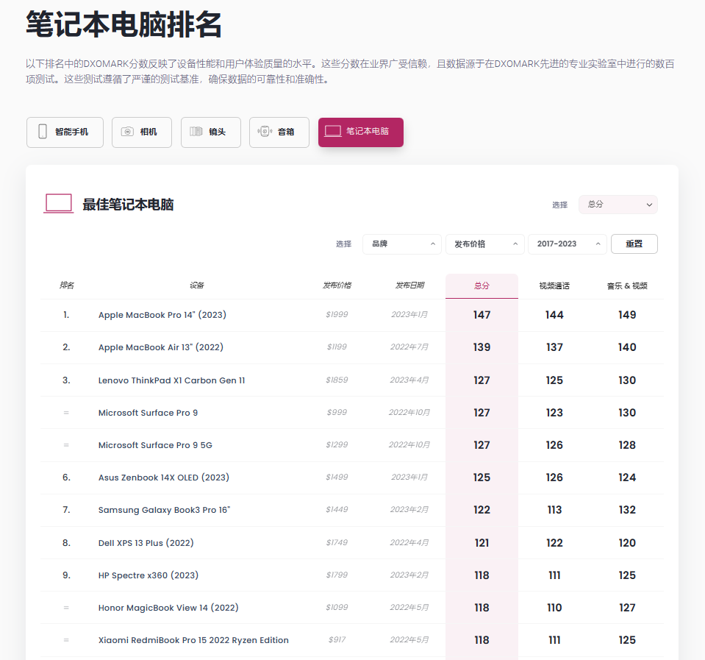
Task: Switch to the 智能手机 category tab
Action: tap(65, 132)
